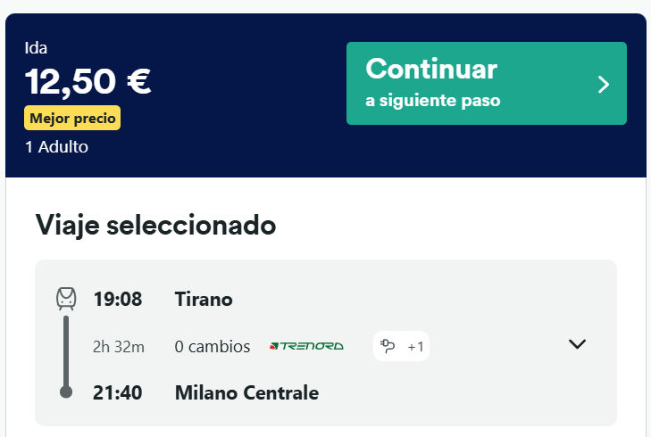Click the 19:08 departure time
Image resolution: width=651 pixels, height=437 pixels.
pos(118,300)
